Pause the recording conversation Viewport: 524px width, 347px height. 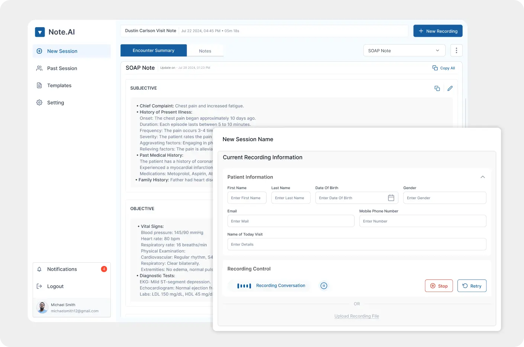324,286
